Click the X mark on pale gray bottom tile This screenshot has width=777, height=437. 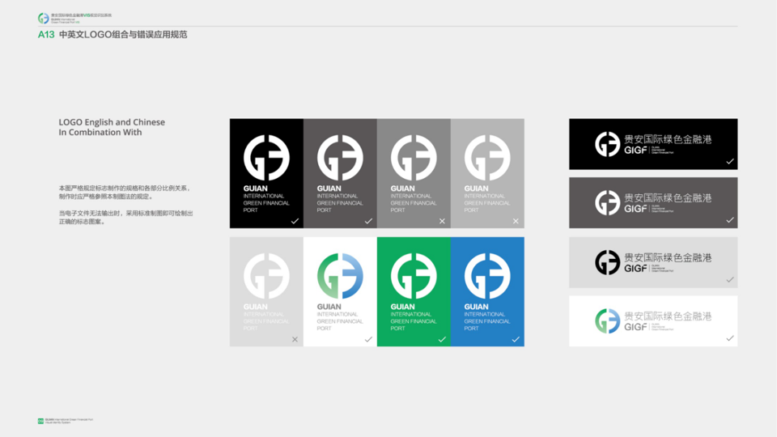click(295, 339)
